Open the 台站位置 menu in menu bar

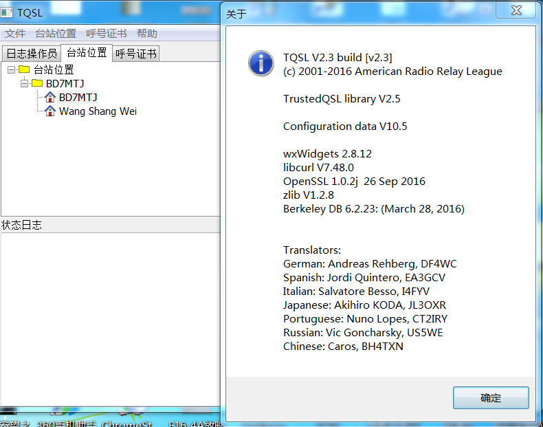point(56,34)
